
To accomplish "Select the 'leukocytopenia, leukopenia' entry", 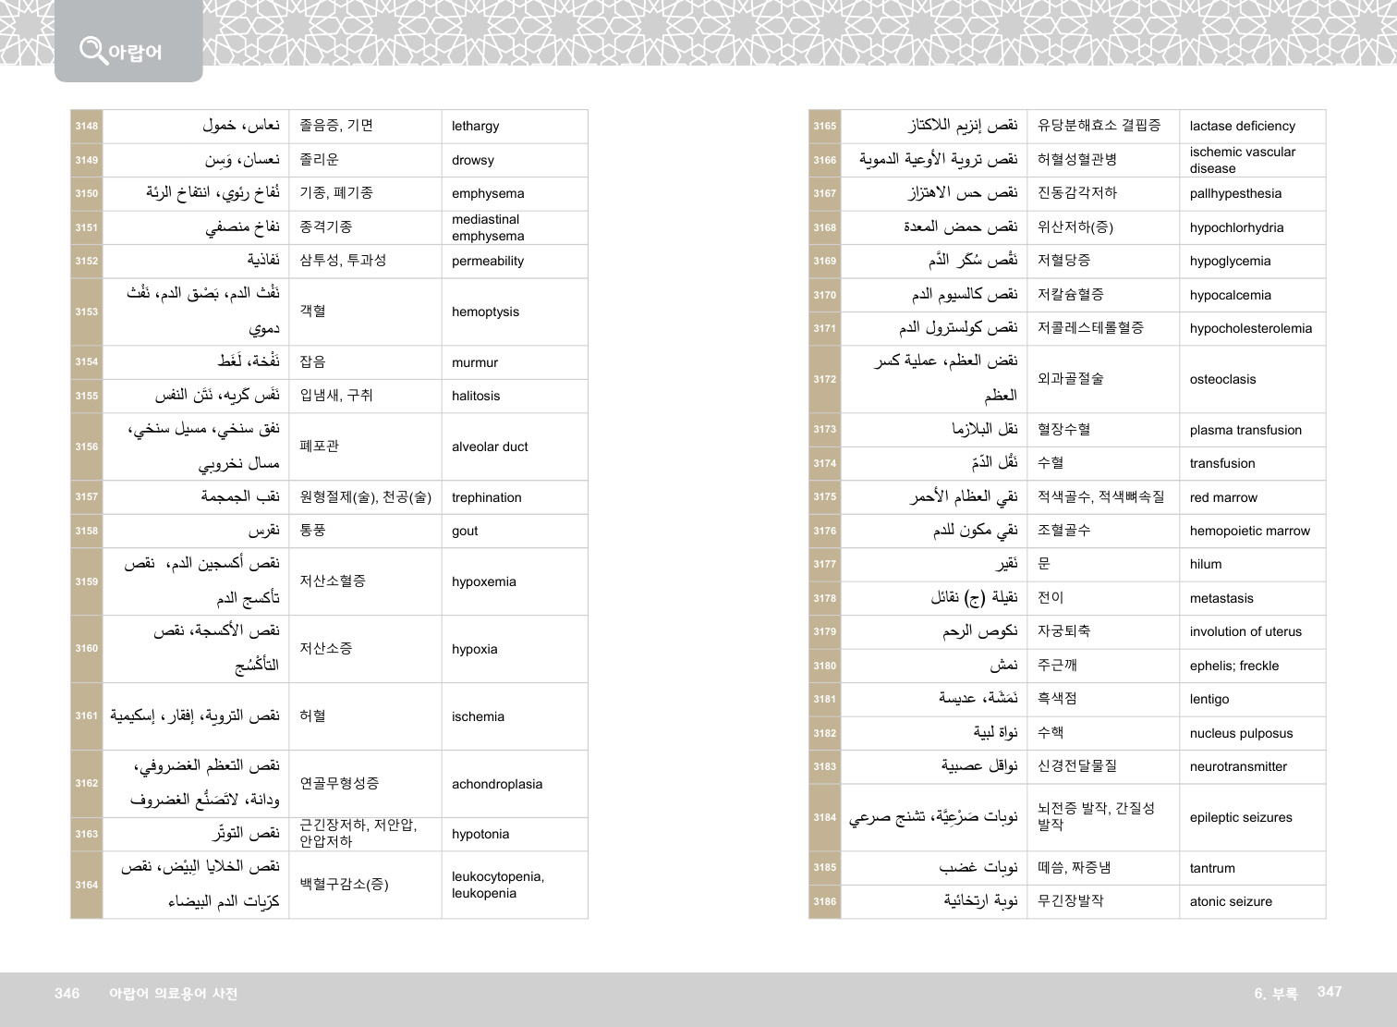I will click(x=498, y=886).
